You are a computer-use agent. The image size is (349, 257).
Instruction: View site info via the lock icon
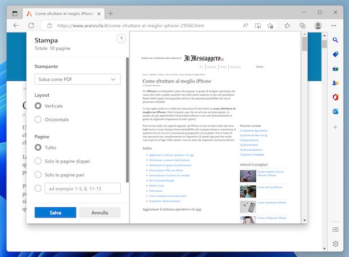(x=50, y=26)
